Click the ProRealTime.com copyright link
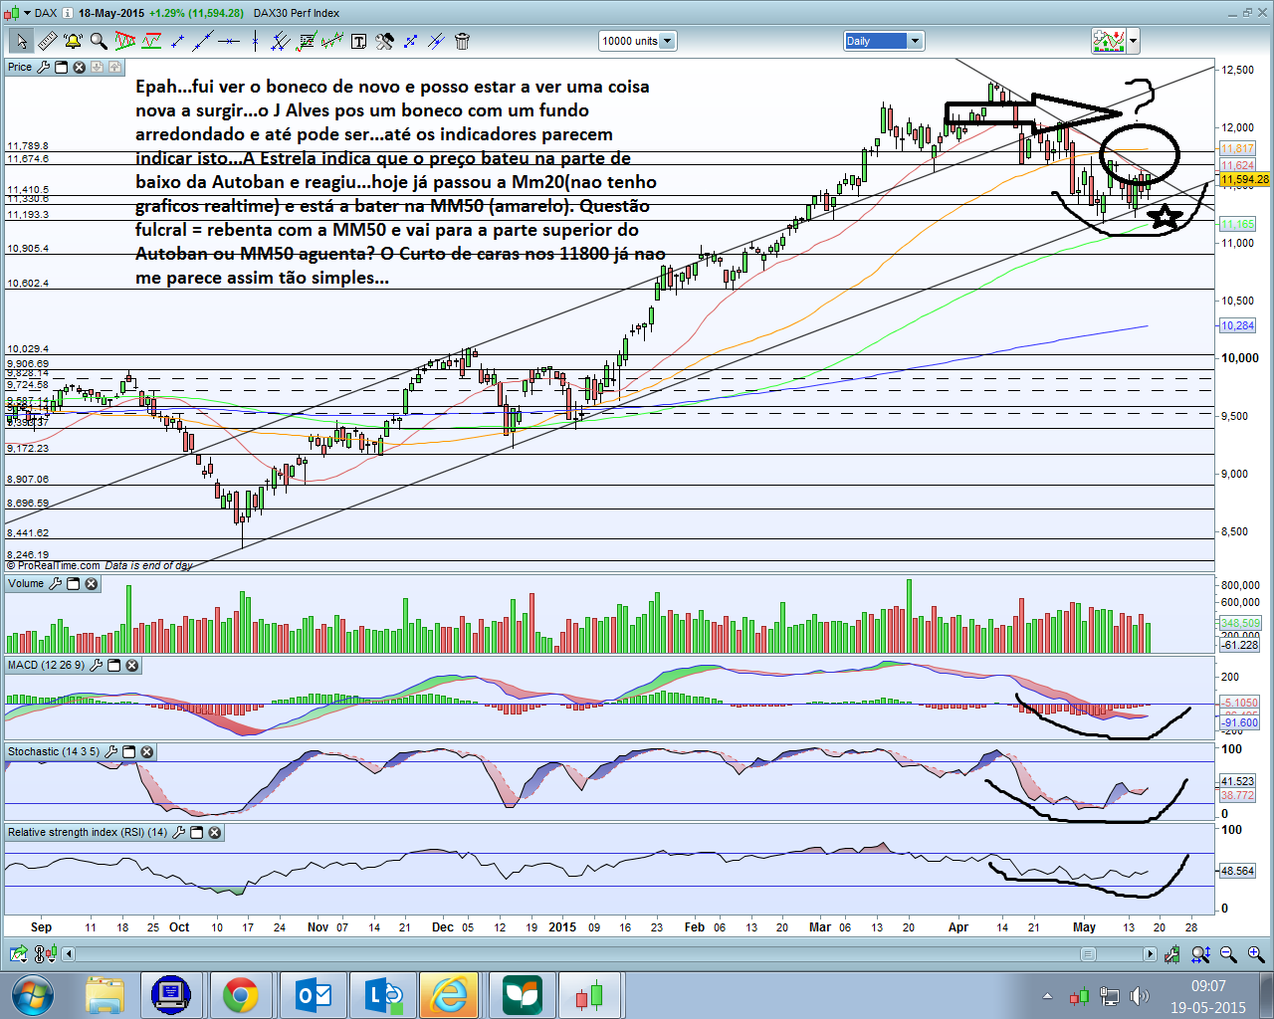1274x1019 pixels. 53,565
